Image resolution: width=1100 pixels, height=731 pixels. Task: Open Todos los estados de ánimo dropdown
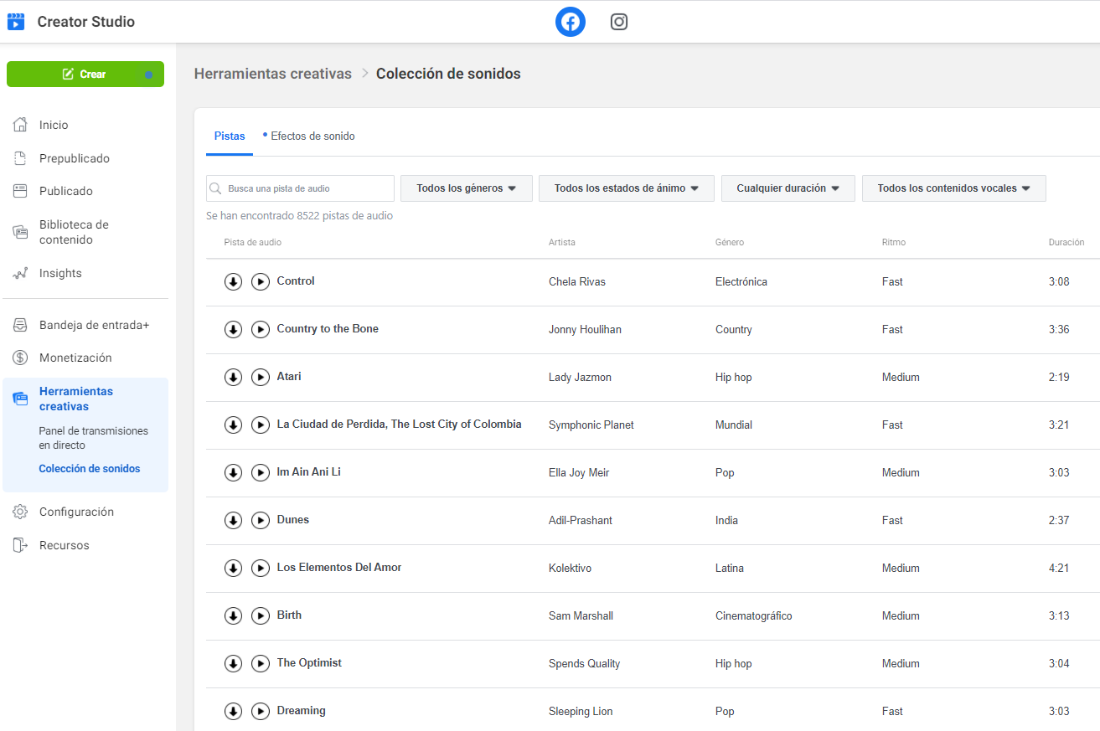pos(627,188)
